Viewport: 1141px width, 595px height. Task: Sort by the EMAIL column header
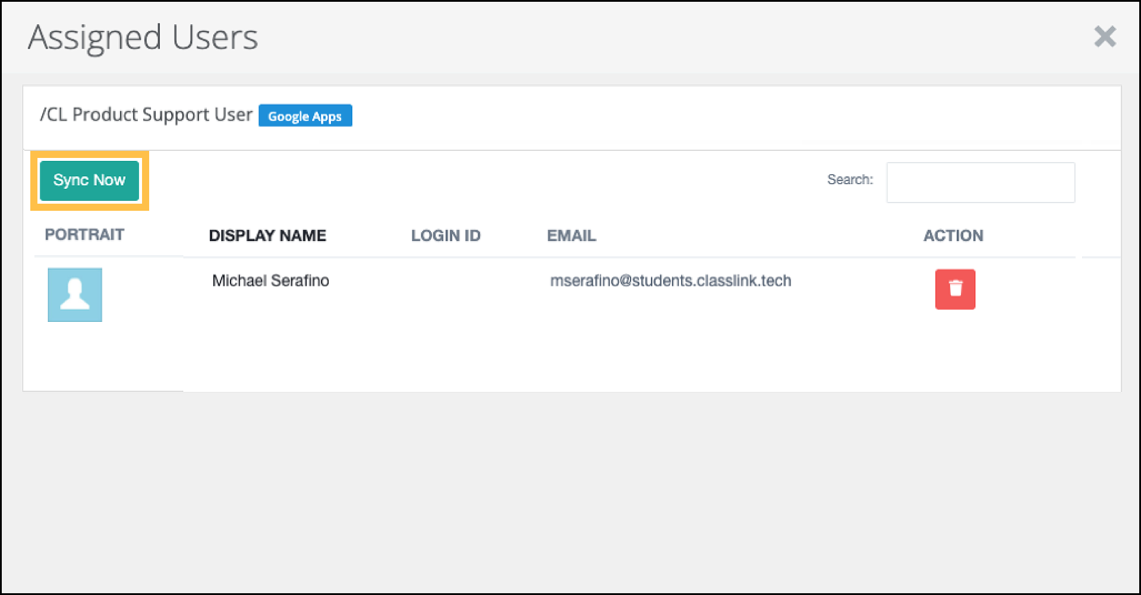[x=571, y=236]
